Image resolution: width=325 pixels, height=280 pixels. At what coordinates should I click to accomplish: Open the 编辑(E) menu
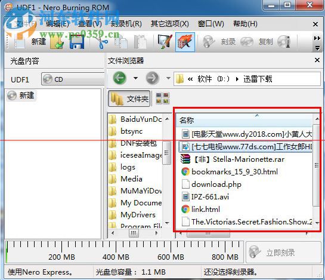(57, 24)
